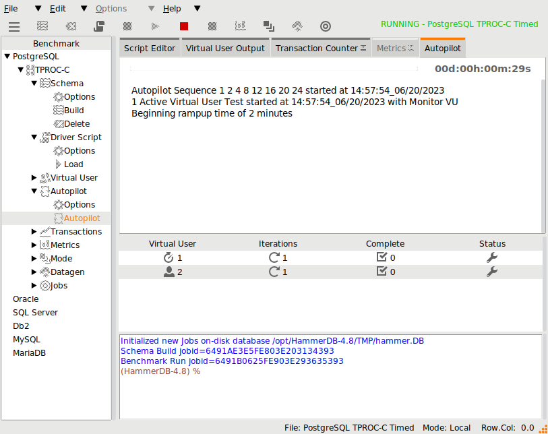Image resolution: width=548 pixels, height=434 pixels.
Task: Collapse the TPROC-C tree node
Action: click(21, 69)
